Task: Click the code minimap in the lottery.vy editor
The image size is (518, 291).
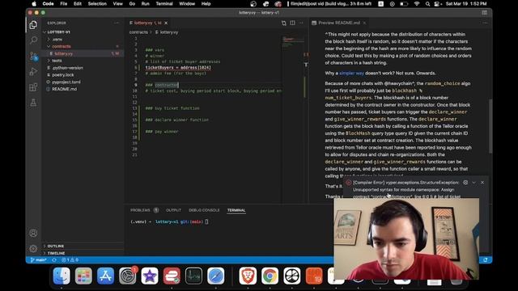Action: pos(293,41)
